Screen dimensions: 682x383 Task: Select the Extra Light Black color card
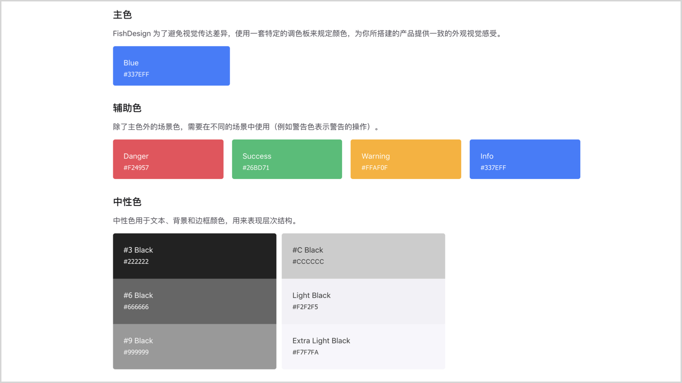[x=363, y=346]
